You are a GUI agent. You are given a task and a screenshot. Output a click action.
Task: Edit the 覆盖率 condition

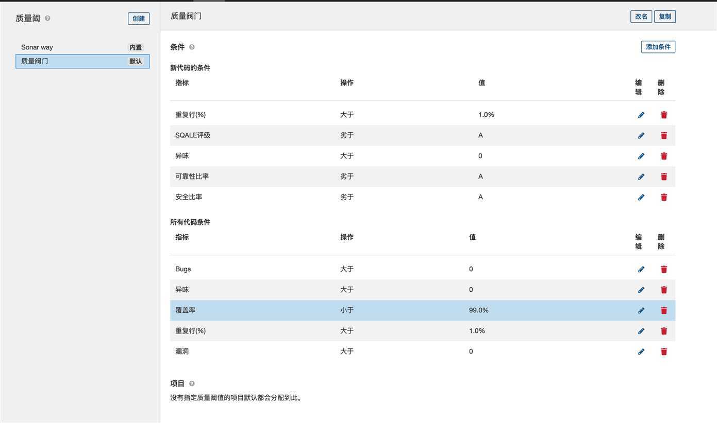641,310
